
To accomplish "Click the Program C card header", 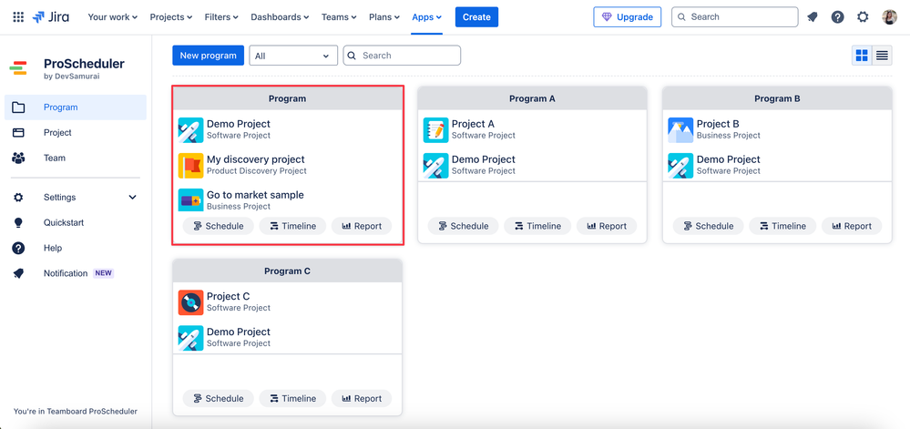I will tap(287, 271).
